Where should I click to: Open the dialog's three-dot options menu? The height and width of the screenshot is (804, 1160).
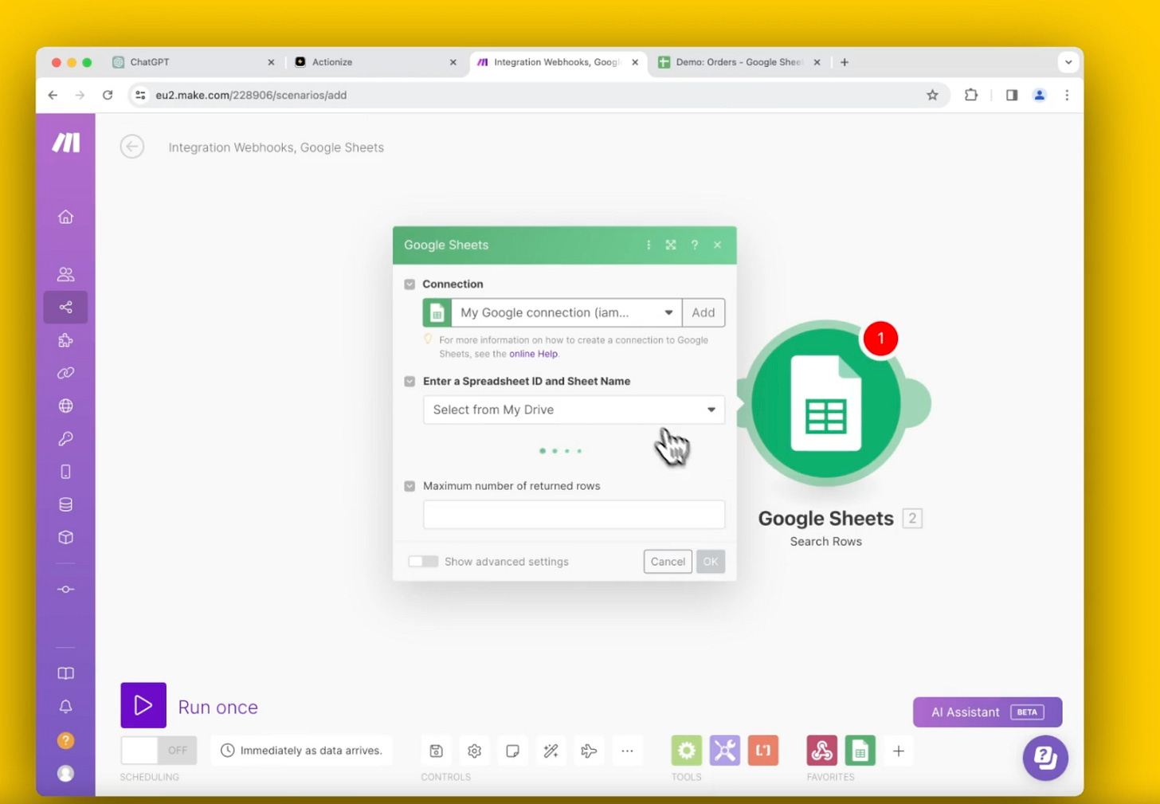[x=648, y=245]
